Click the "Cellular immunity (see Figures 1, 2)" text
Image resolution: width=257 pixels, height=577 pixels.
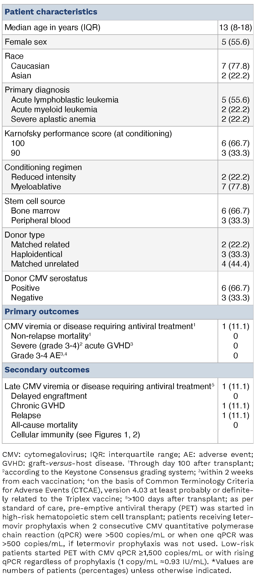(x=75, y=435)
